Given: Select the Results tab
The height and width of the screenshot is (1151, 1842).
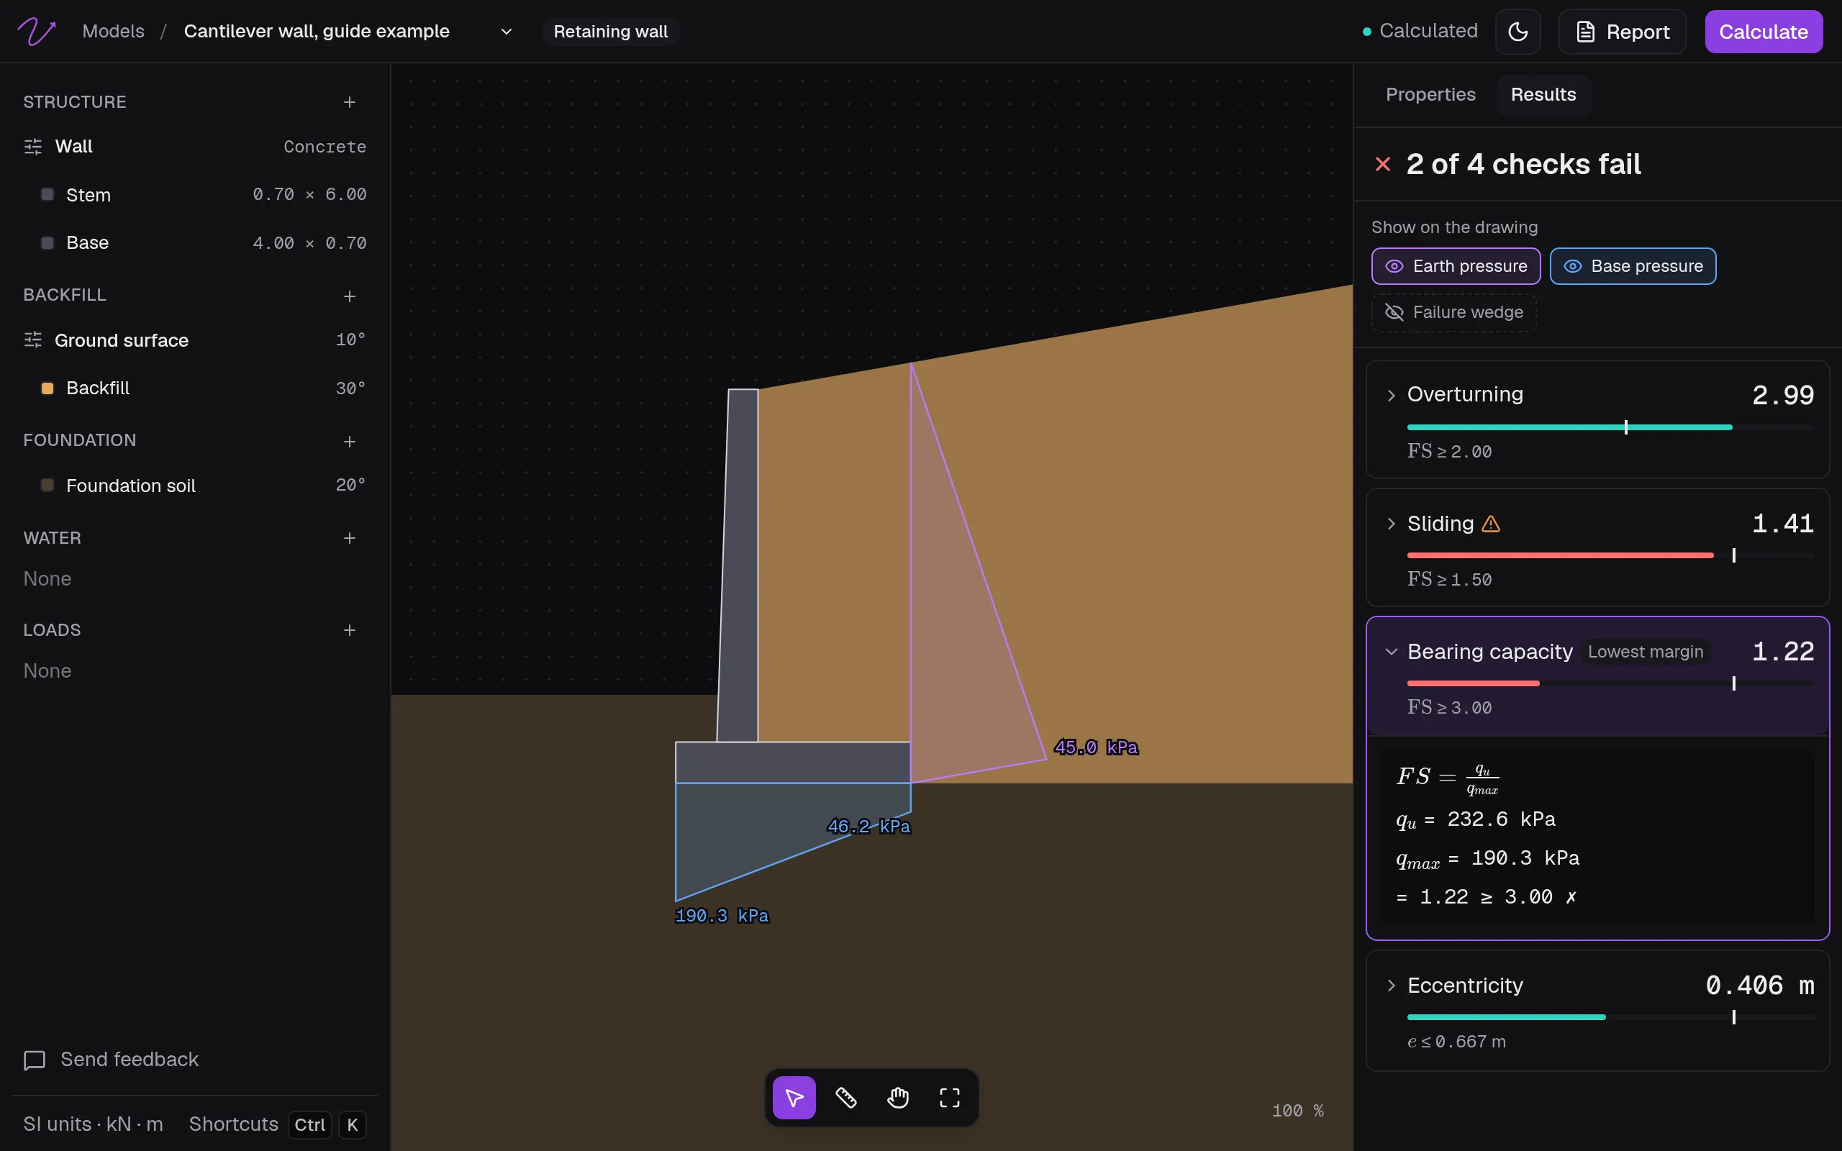Looking at the screenshot, I should [1543, 94].
